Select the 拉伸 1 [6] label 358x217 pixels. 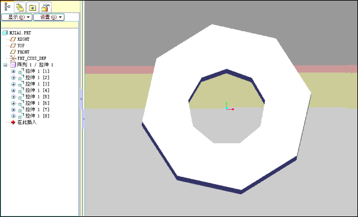37,103
